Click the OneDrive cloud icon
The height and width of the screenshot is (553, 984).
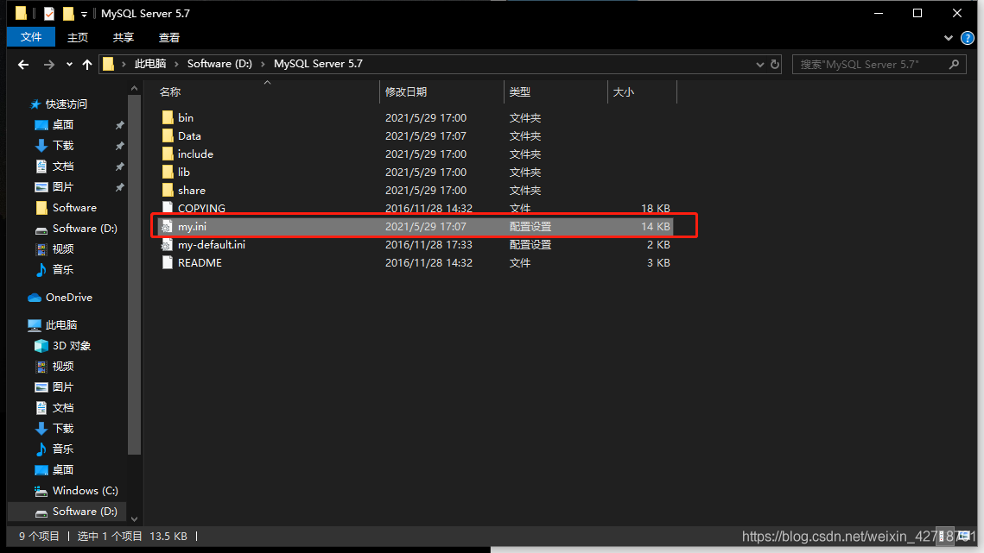click(35, 297)
